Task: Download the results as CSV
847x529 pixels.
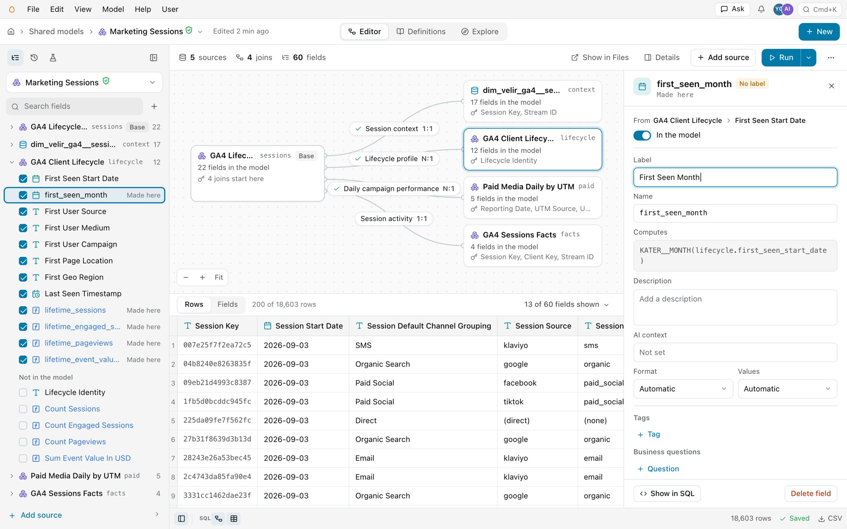Action: 830,518
